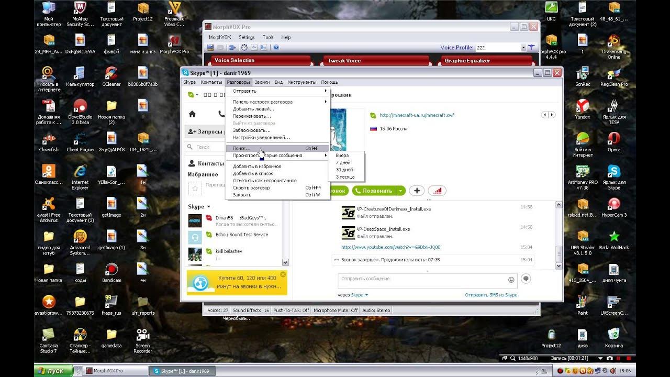Open the call quality signal-bars icon
Image resolution: width=670 pixels, height=377 pixels.
pos(437,191)
